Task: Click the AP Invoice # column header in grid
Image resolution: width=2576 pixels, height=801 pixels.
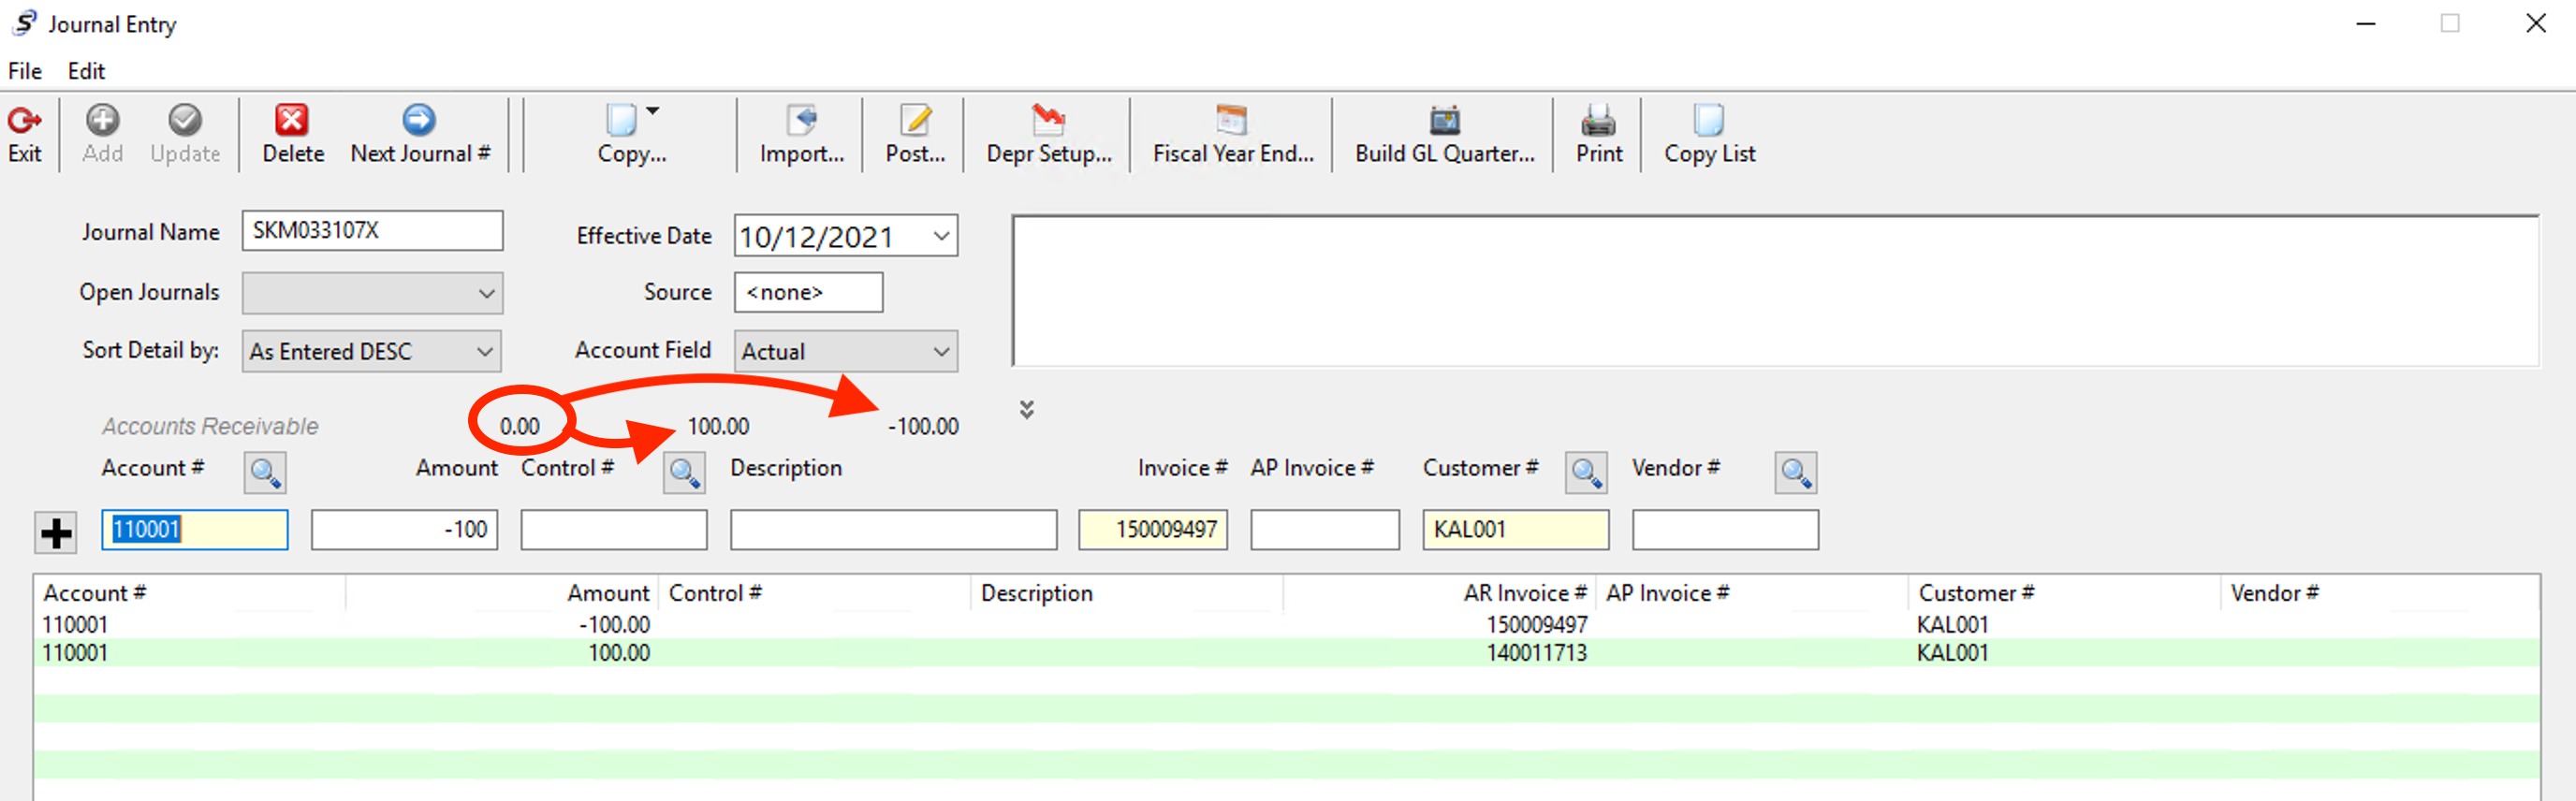Action: 1751,593
